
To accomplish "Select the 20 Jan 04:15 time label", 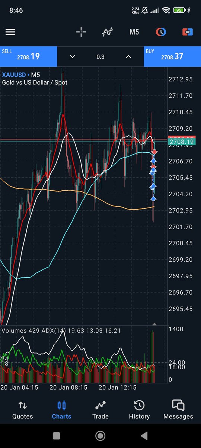I will tap(19, 388).
